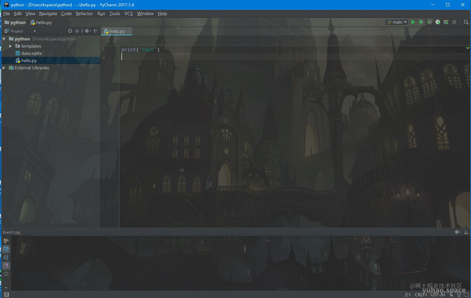Open the main run configuration dropdown
Image resolution: width=471 pixels, height=298 pixels.
397,22
